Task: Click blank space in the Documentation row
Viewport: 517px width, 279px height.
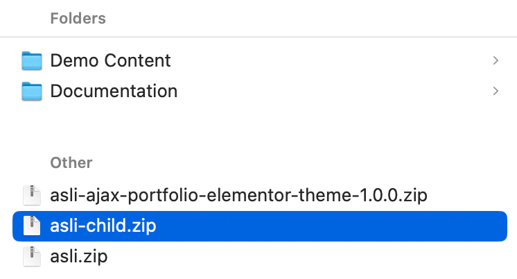Action: [333, 91]
